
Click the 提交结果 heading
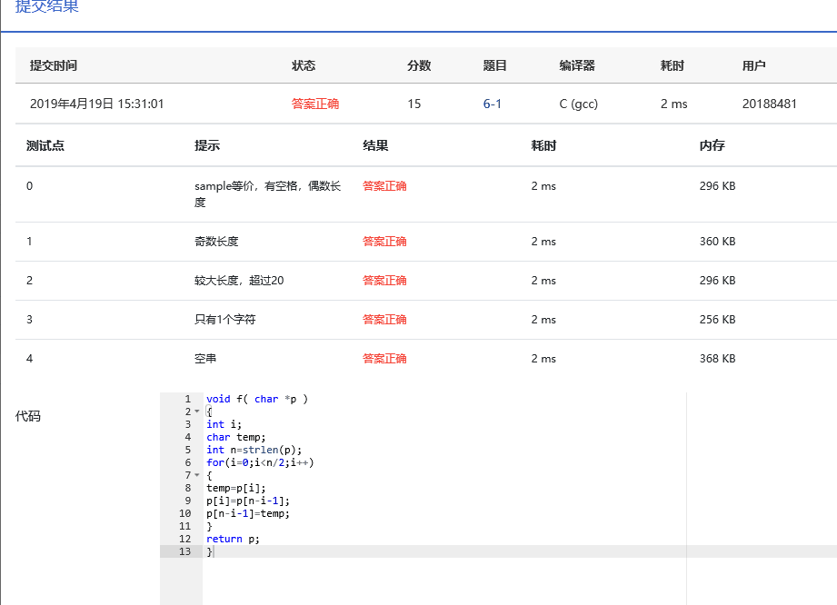coord(46,7)
